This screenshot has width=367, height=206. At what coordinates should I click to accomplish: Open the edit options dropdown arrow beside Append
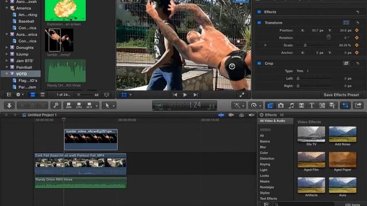coord(96,106)
